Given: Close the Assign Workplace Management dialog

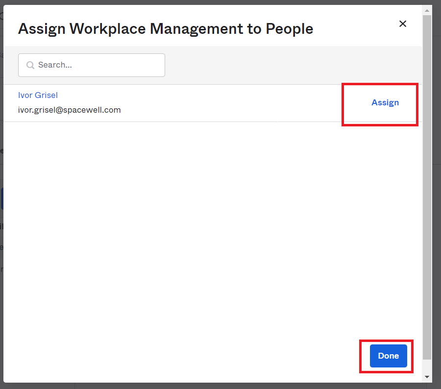Looking at the screenshot, I should click(x=403, y=24).
